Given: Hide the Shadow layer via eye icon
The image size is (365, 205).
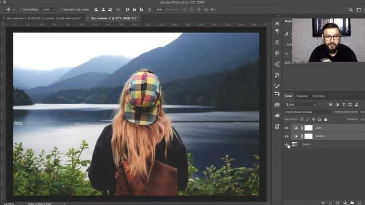Looking at the screenshot, I should (x=286, y=136).
